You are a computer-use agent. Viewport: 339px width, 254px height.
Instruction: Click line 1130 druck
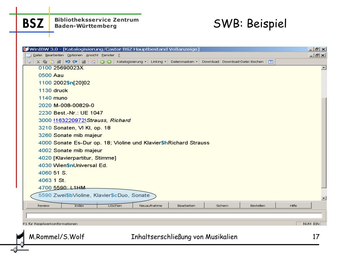(53, 91)
